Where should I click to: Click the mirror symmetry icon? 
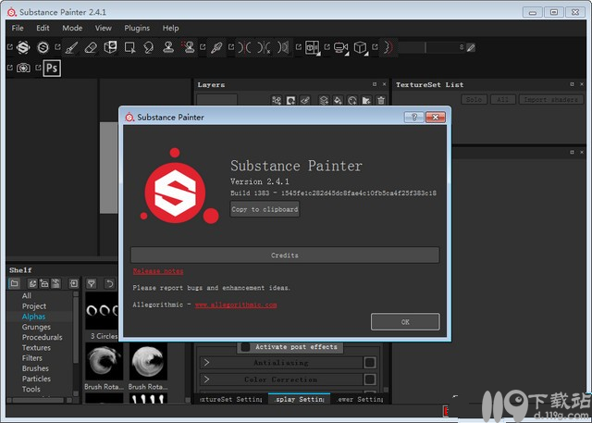point(283,47)
